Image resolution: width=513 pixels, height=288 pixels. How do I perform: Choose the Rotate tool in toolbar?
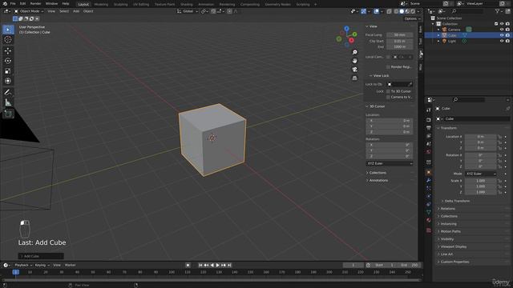(x=8, y=61)
